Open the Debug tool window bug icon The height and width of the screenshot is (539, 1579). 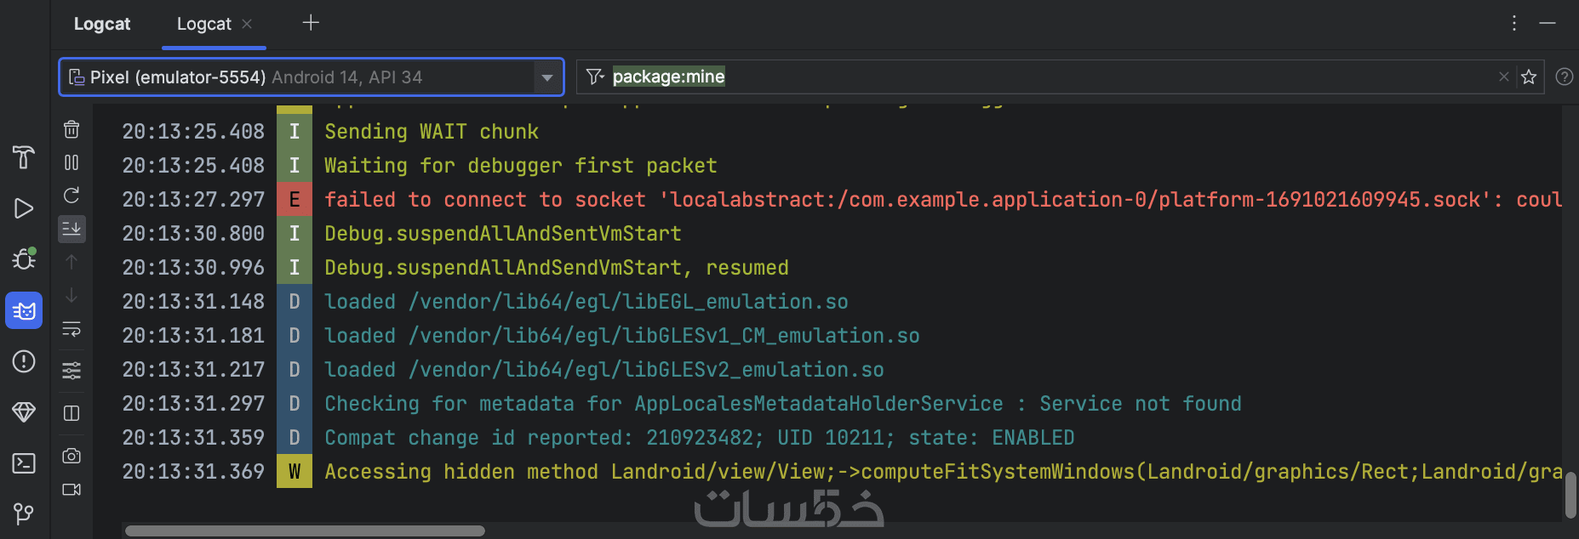pyautogui.click(x=24, y=258)
